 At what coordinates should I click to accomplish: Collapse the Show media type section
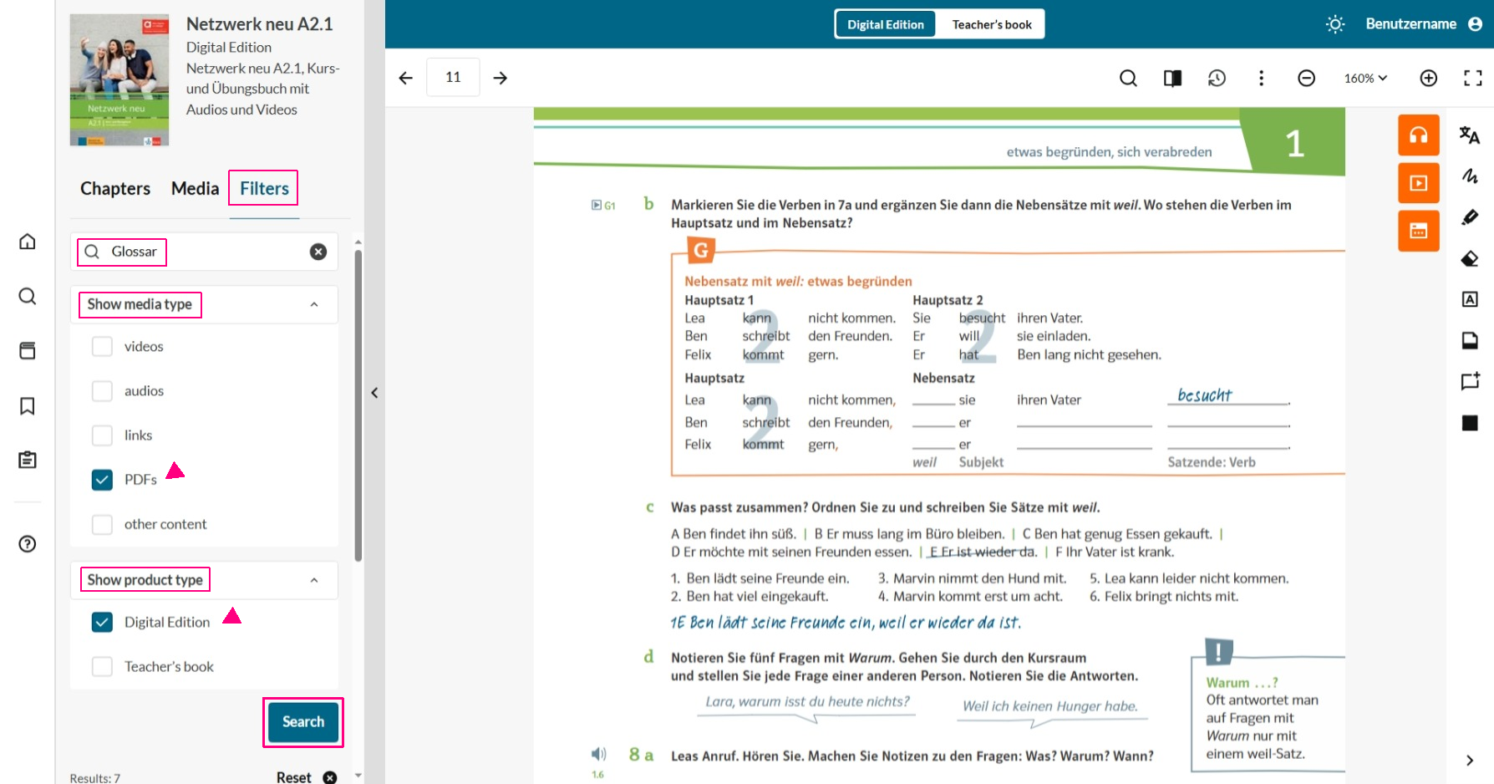coord(314,304)
